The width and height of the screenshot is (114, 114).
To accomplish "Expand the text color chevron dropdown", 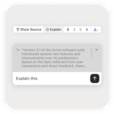I will tap(98, 30).
